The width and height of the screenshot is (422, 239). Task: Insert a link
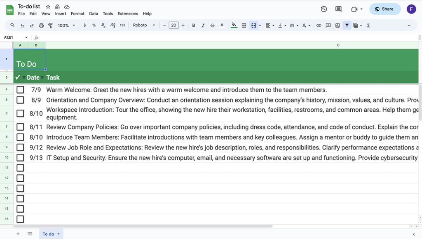pyautogui.click(x=319, y=25)
